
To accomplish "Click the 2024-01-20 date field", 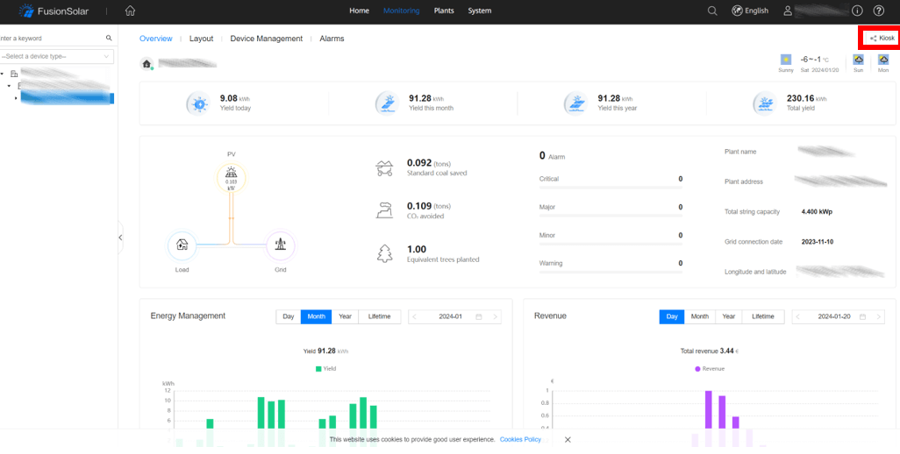I will pyautogui.click(x=839, y=316).
